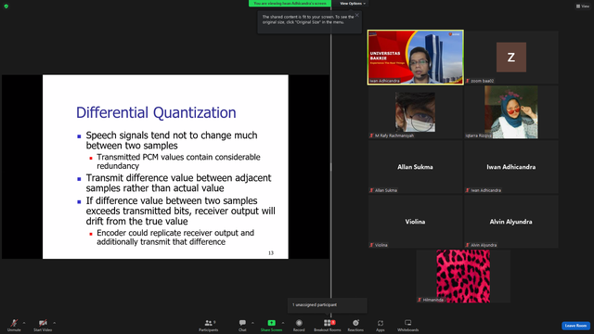
Task: Select the Violina participant tile
Action: [x=415, y=222]
